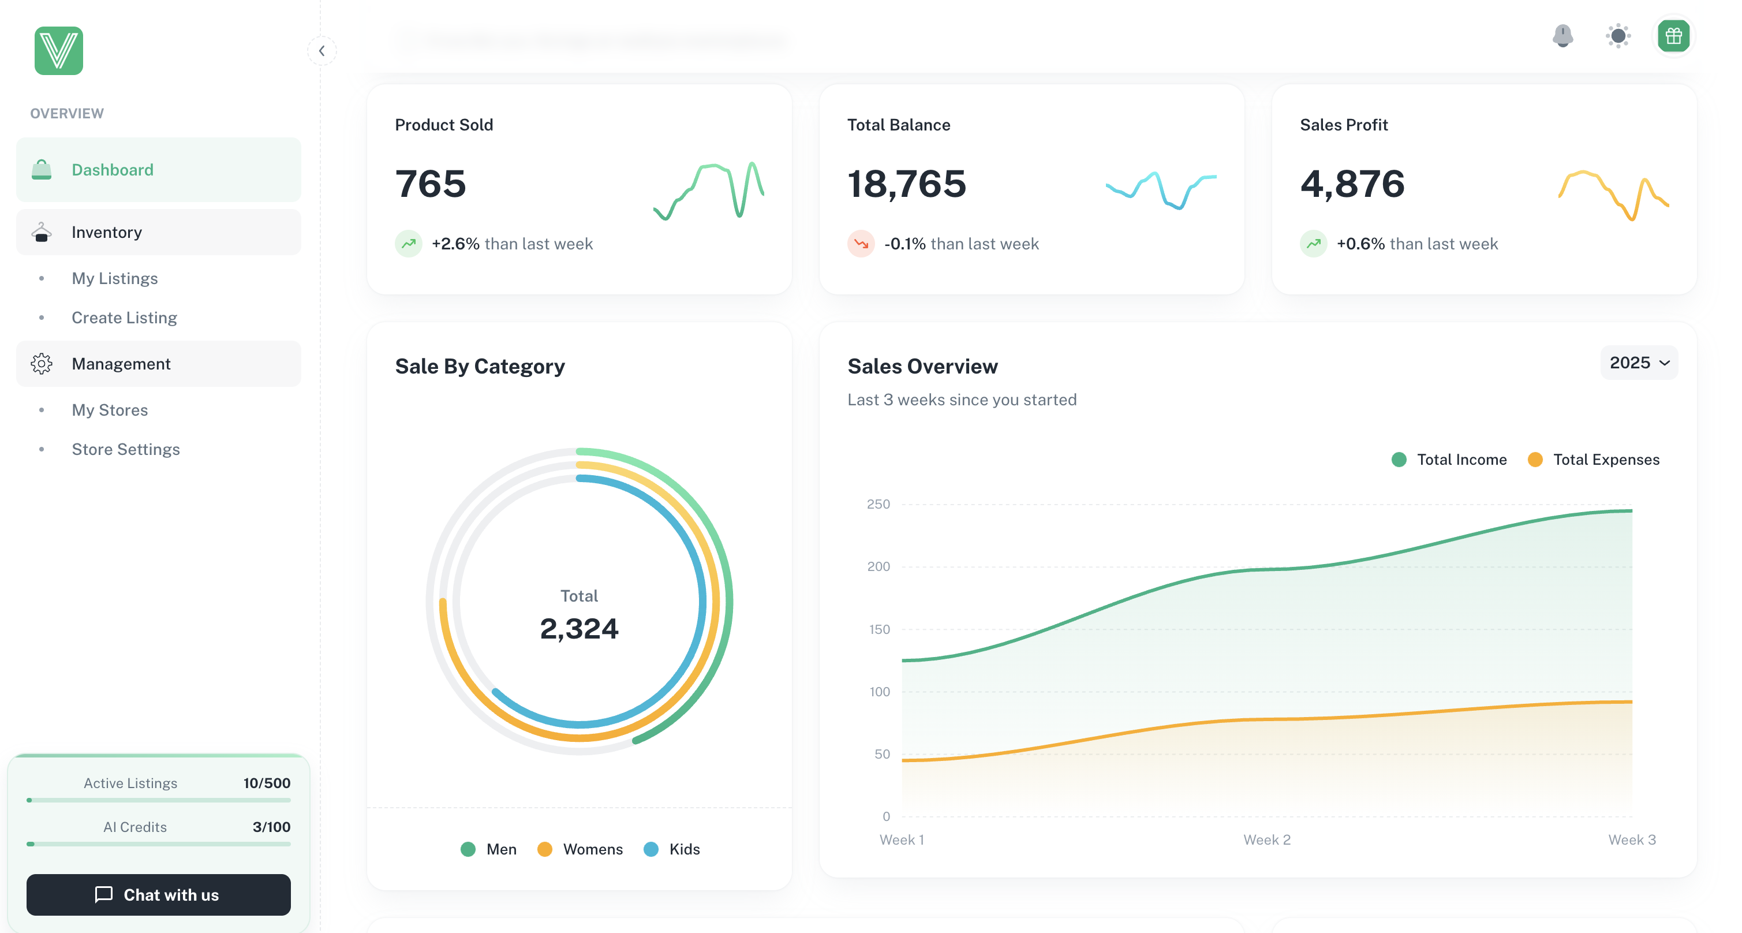Viewport: 1742px width, 933px height.
Task: Click the -0.1% than last week text
Action: 962,244
